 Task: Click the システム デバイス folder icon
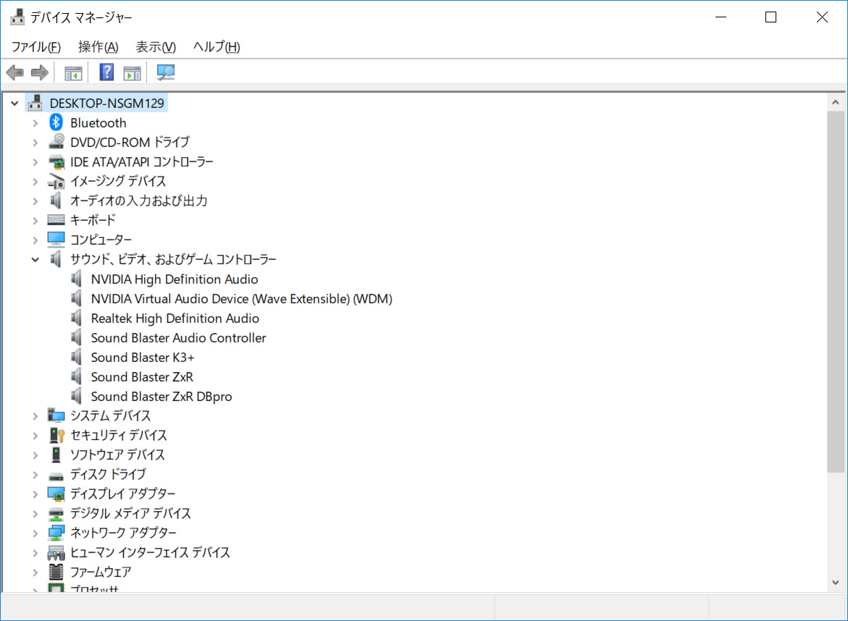pyautogui.click(x=56, y=415)
